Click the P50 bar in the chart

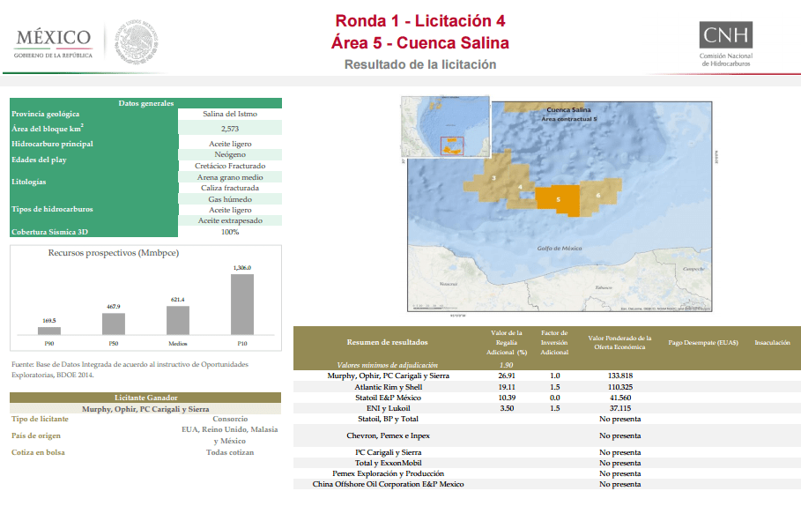point(114,324)
